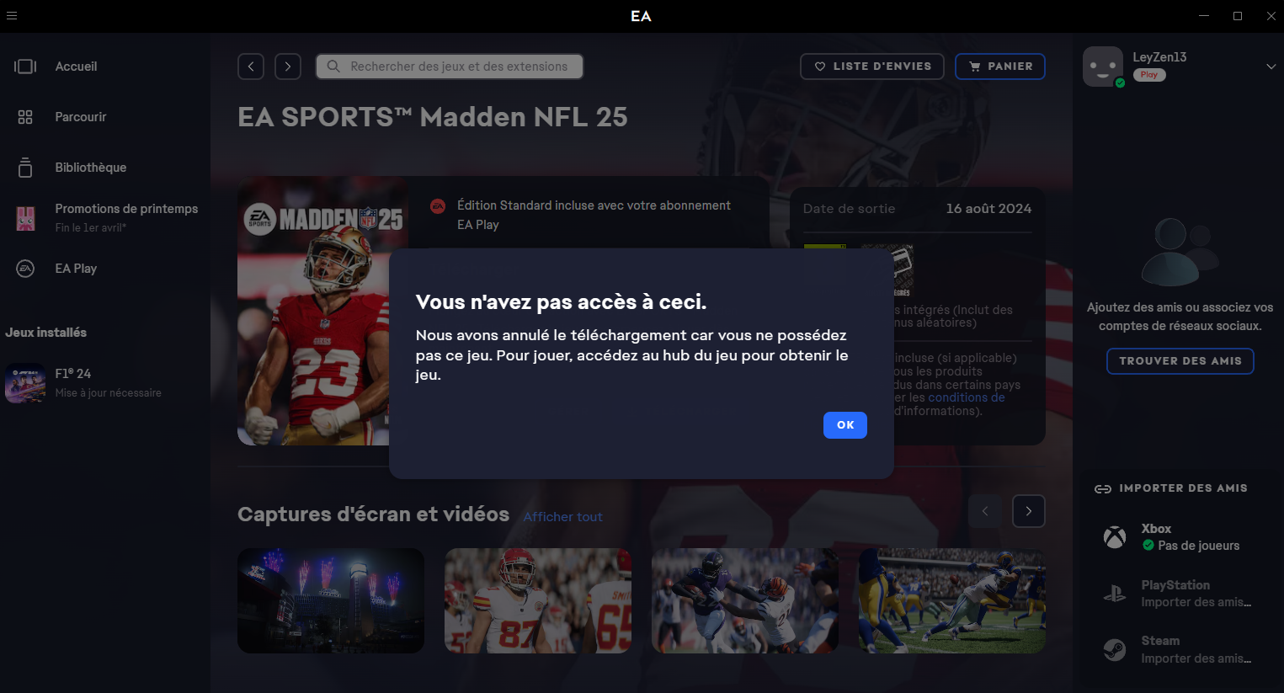Click the Parcourir grid icon
Screen dimensions: 1284x693
(25, 117)
